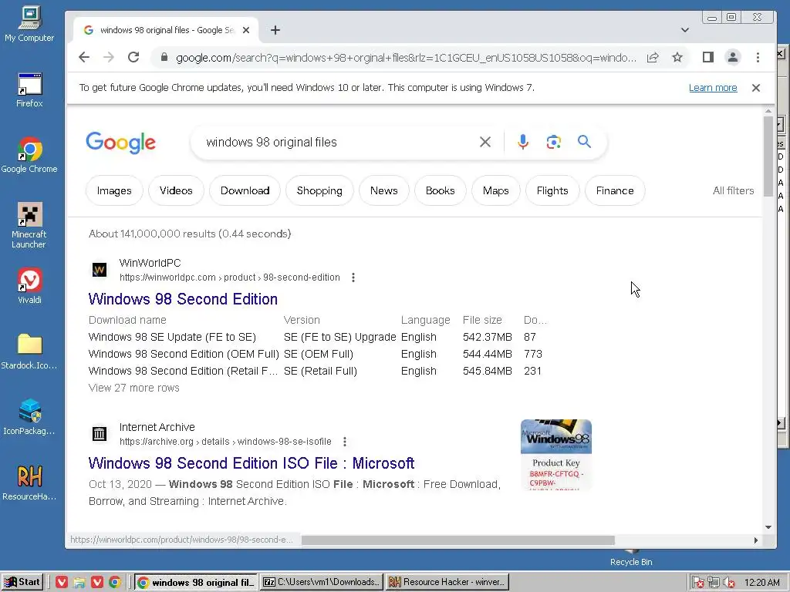Select the Books filter chip
Viewport: 790px width, 592px height.
point(440,191)
